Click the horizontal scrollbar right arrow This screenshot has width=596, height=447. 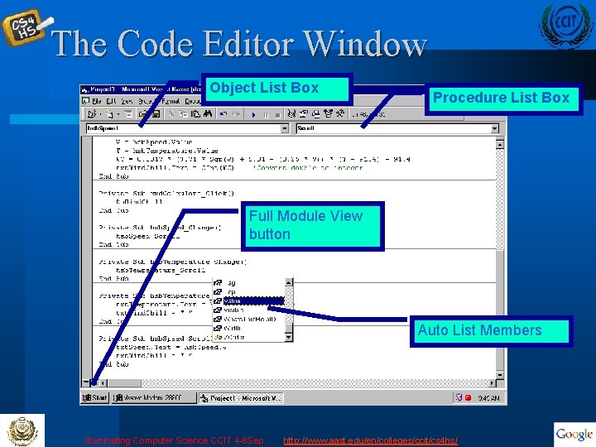(493, 383)
